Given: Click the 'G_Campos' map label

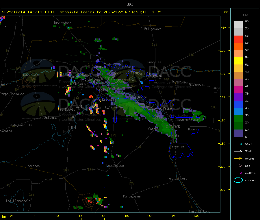Looking at the screenshot, I should coord(196,84).
